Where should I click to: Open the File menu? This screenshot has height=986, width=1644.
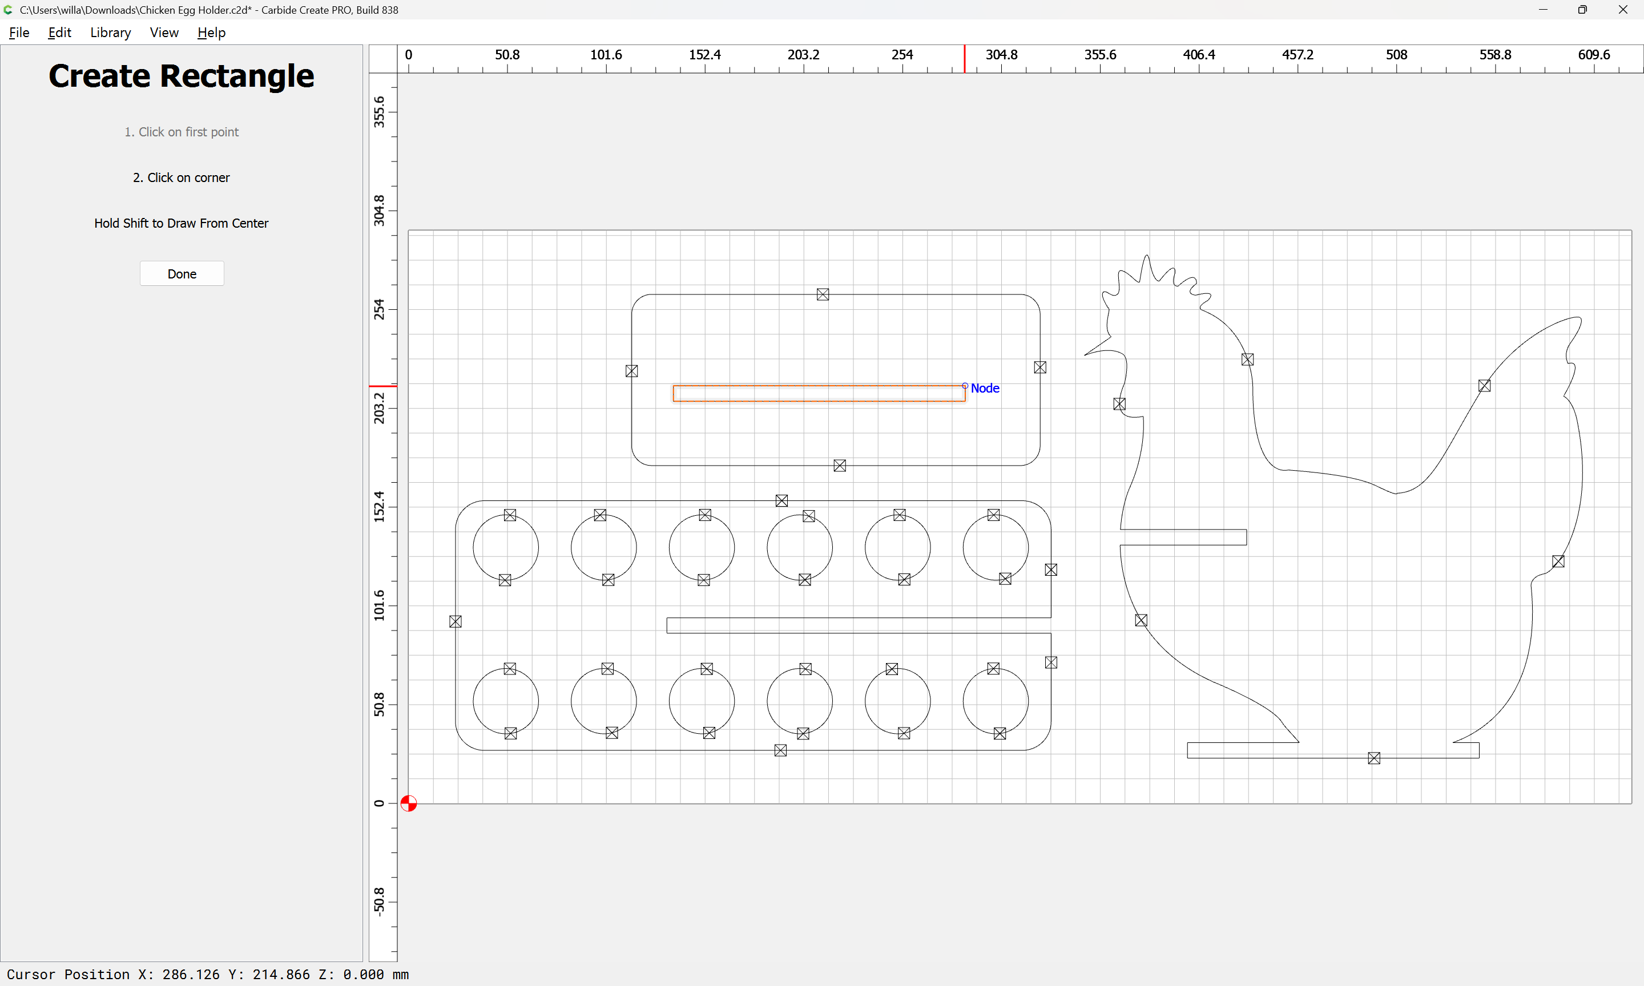(x=19, y=33)
